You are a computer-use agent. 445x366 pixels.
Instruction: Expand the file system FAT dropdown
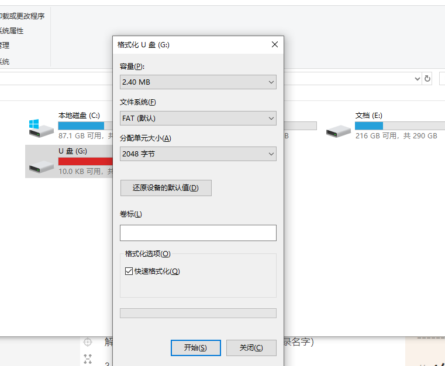pos(198,118)
